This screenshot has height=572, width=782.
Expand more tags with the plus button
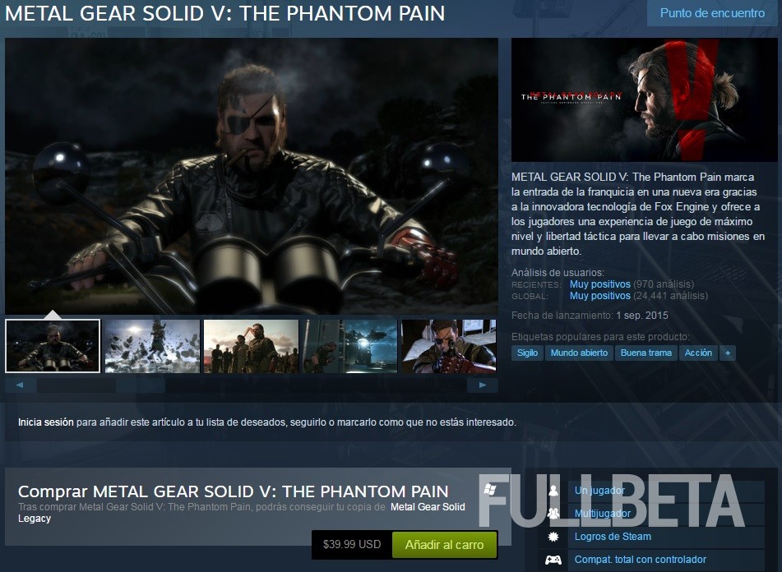(x=728, y=353)
